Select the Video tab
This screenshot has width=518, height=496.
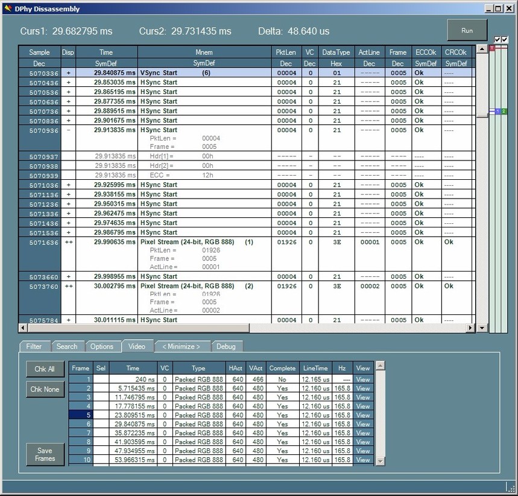tap(137, 346)
